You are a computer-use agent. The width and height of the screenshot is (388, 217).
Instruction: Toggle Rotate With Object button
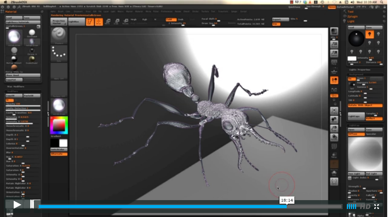pyautogui.click(x=365, y=105)
